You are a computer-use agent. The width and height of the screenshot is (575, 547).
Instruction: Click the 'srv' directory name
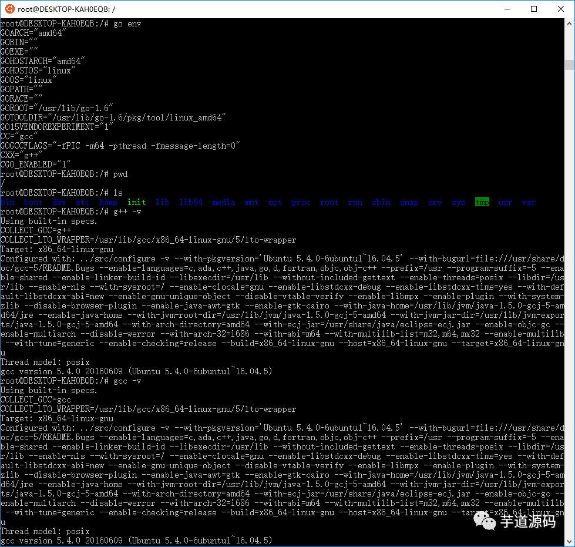[435, 203]
